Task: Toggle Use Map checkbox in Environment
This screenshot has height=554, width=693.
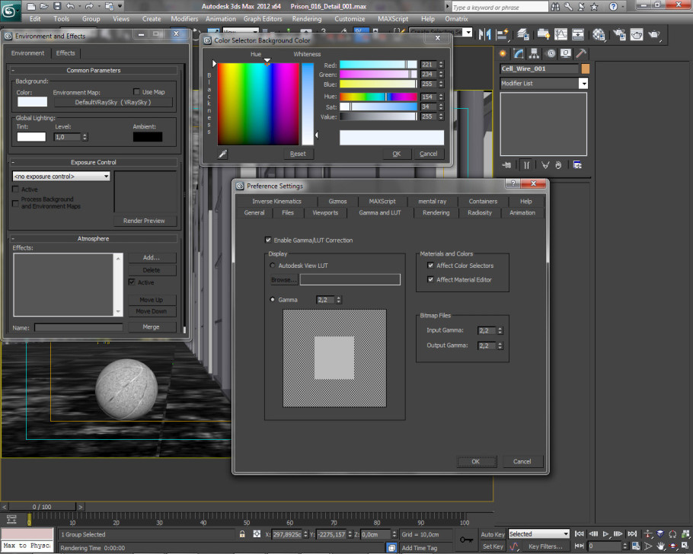Action: coord(136,91)
